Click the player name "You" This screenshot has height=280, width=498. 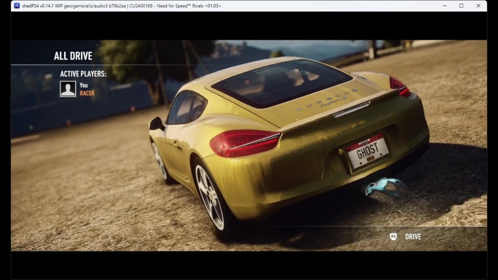pos(84,85)
